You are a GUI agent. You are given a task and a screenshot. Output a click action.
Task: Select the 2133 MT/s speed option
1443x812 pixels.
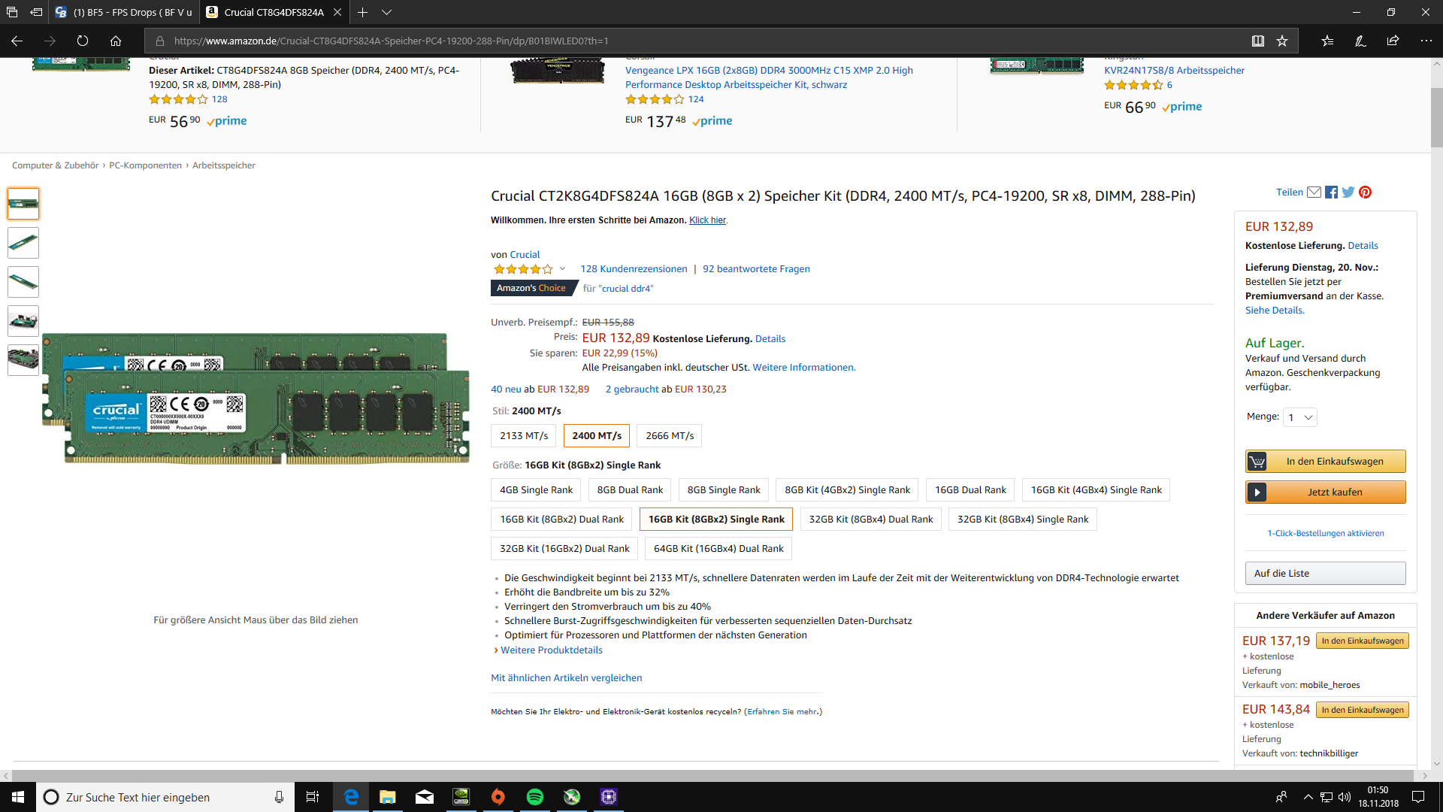point(524,436)
